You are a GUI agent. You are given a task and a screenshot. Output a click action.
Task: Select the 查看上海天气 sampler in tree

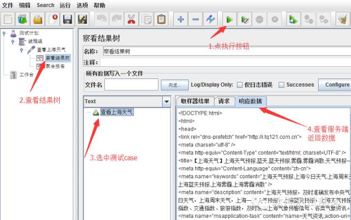[51, 49]
